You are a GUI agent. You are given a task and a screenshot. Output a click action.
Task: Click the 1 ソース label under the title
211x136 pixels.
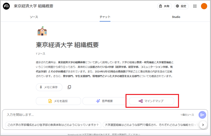pyautogui.click(x=41, y=54)
